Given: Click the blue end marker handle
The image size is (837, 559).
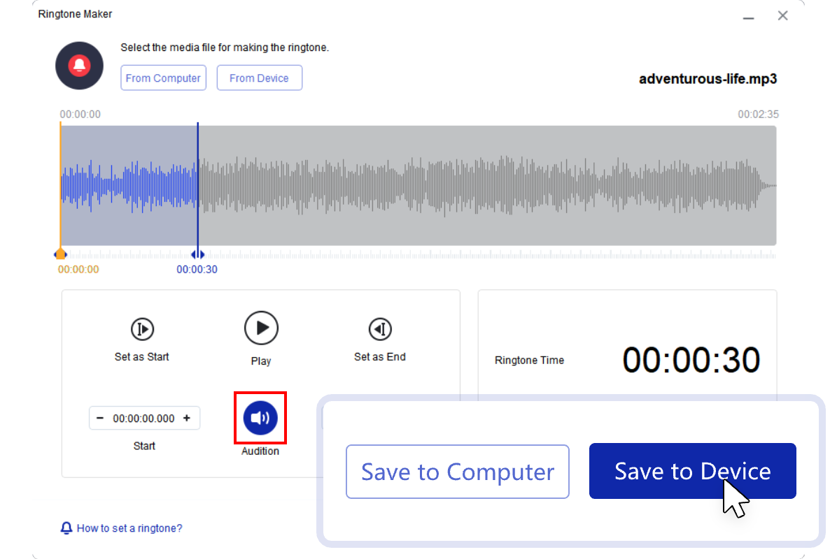Looking at the screenshot, I should pos(198,254).
